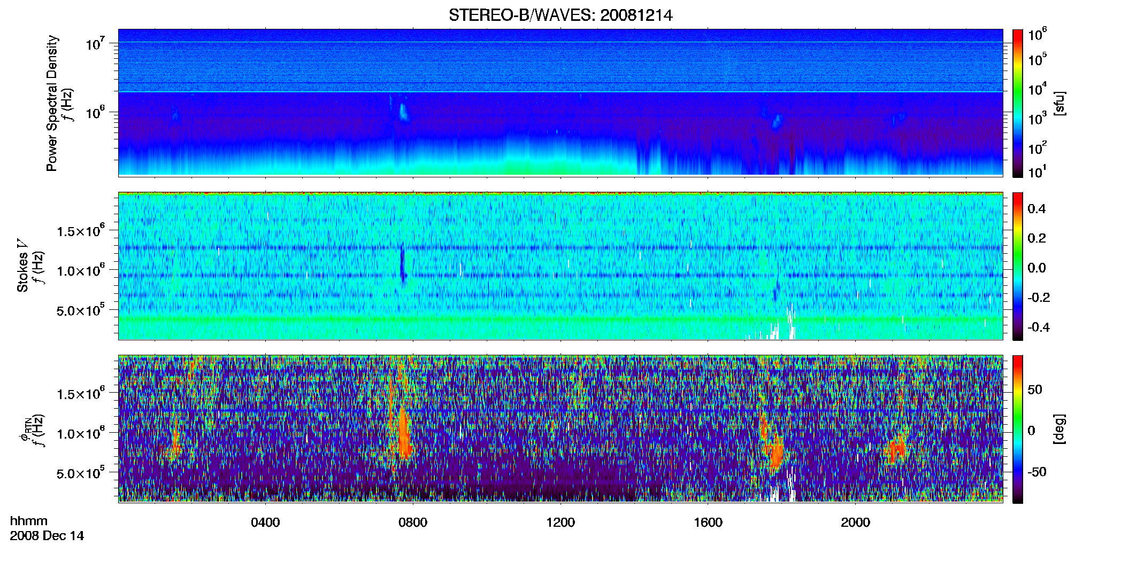Click the [sfu] unit label
Screen dimensions: 1121x577
tap(1059, 103)
